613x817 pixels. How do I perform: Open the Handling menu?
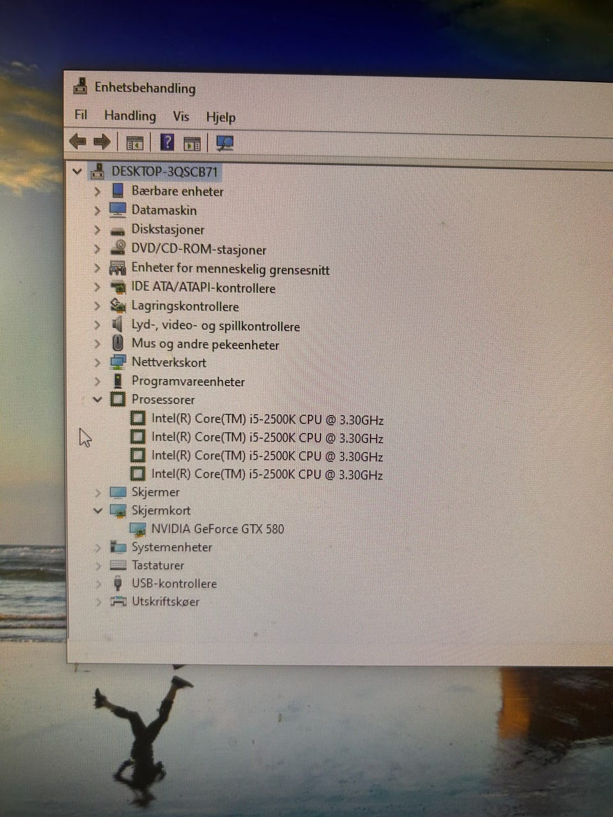pyautogui.click(x=130, y=116)
